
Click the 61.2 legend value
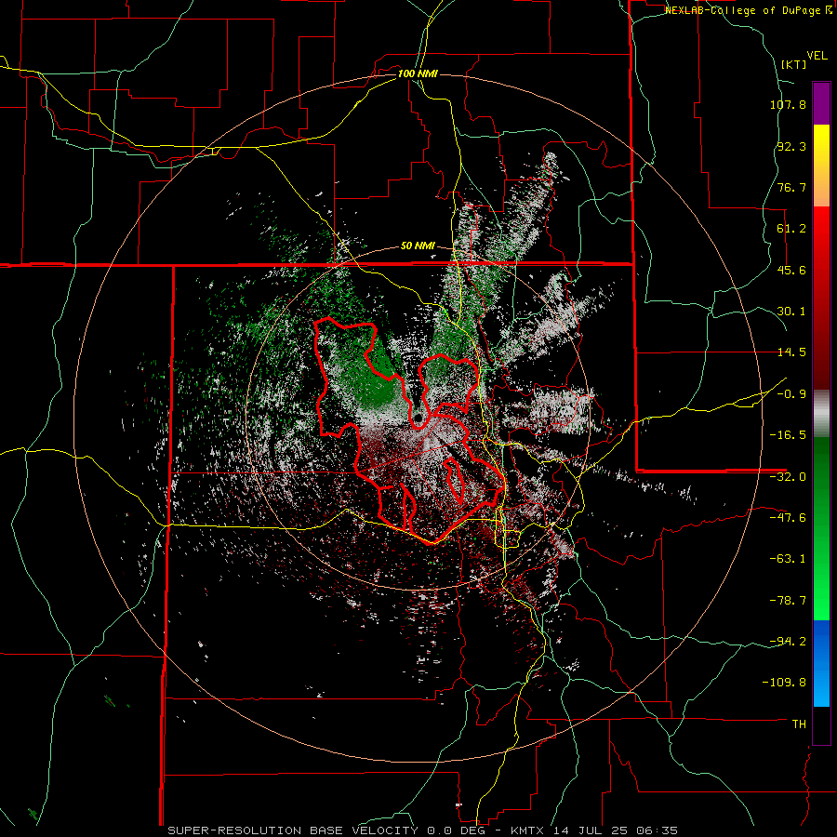pos(791,229)
